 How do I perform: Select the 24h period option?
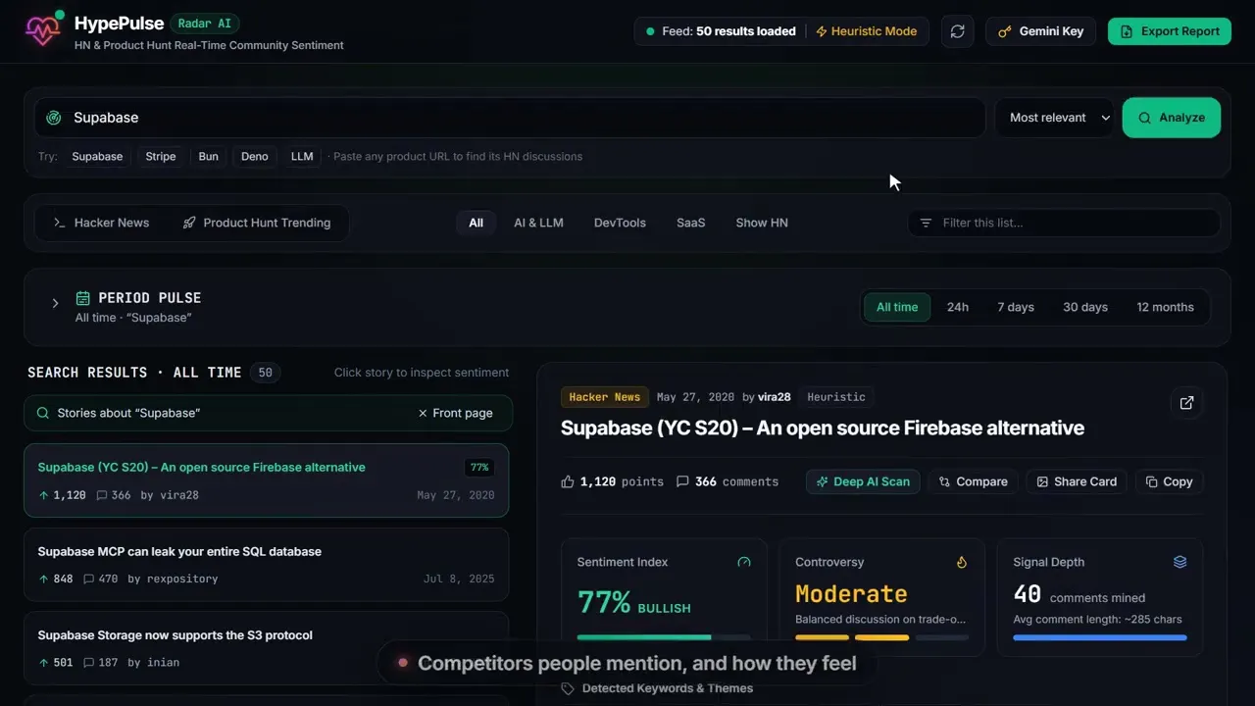coord(958,307)
